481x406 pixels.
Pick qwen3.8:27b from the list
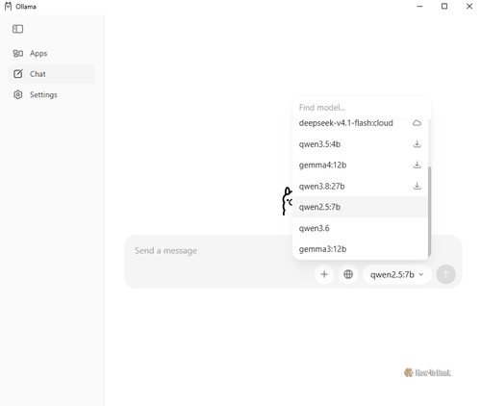coord(361,186)
